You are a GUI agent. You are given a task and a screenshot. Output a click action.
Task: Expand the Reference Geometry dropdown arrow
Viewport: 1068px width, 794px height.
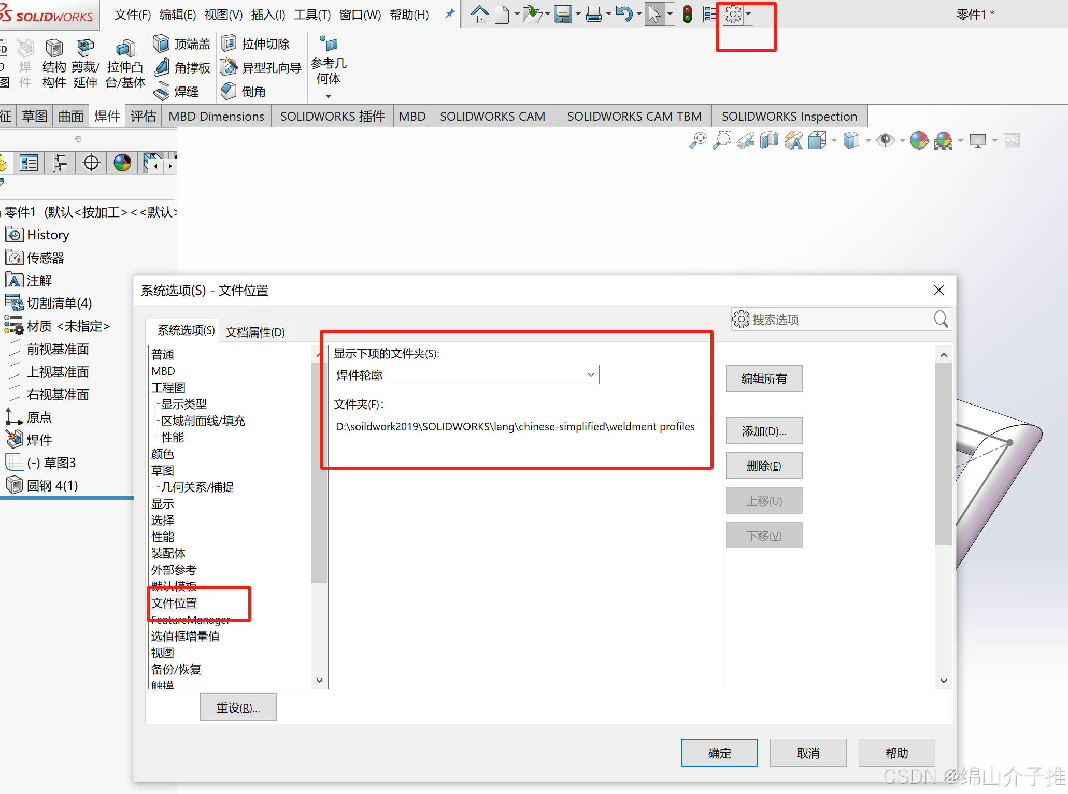[328, 96]
